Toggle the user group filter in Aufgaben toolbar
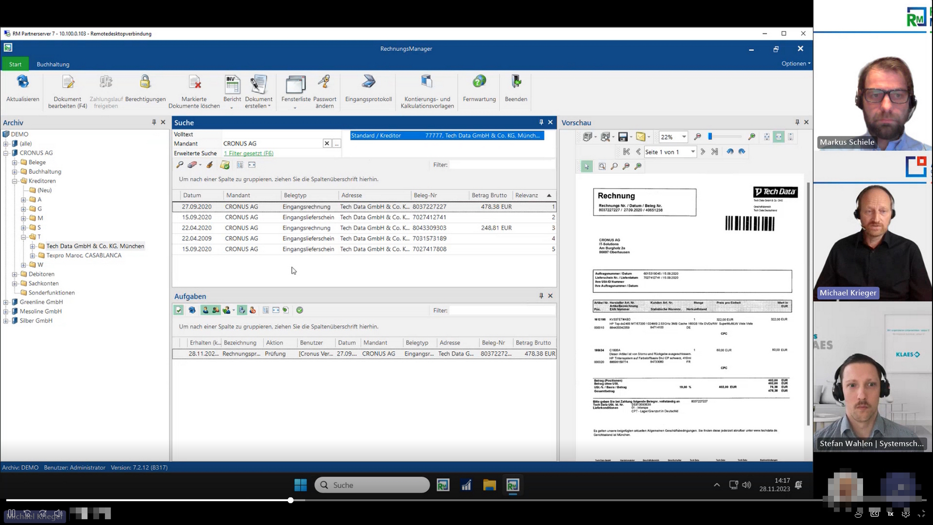The width and height of the screenshot is (933, 525). [216, 310]
